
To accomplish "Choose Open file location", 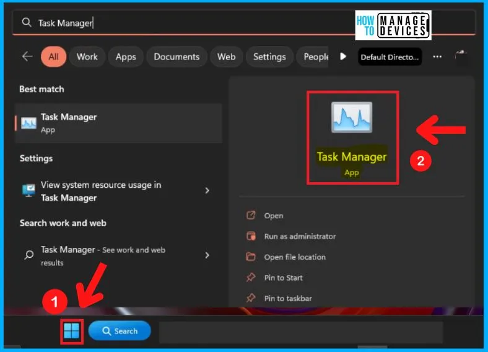I will [295, 257].
